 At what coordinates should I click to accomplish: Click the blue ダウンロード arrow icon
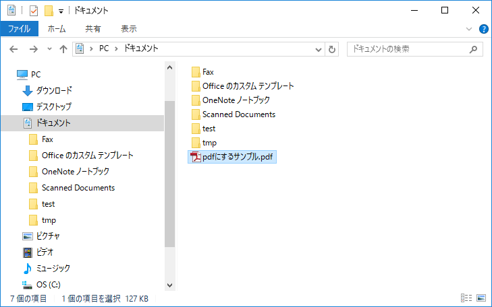tap(28, 91)
